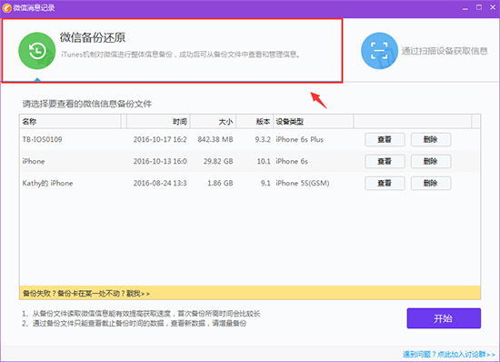The height and width of the screenshot is (362, 500).
Task: Click the 2016-10-13 date cell
Action: (x=160, y=161)
